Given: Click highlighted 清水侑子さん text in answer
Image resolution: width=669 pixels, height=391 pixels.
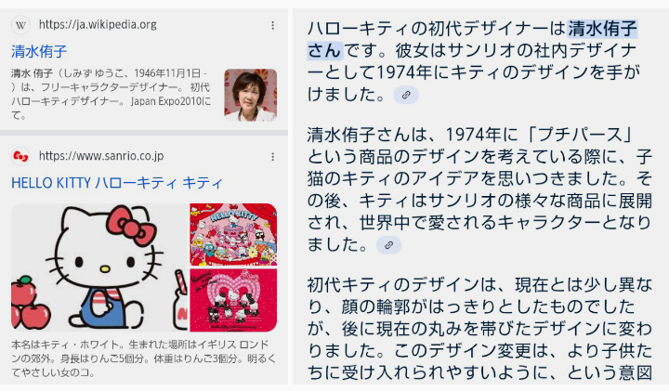Looking at the screenshot, I should (x=472, y=40).
